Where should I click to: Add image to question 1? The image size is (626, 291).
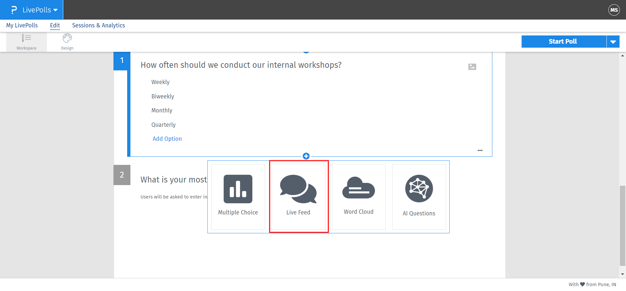click(472, 67)
